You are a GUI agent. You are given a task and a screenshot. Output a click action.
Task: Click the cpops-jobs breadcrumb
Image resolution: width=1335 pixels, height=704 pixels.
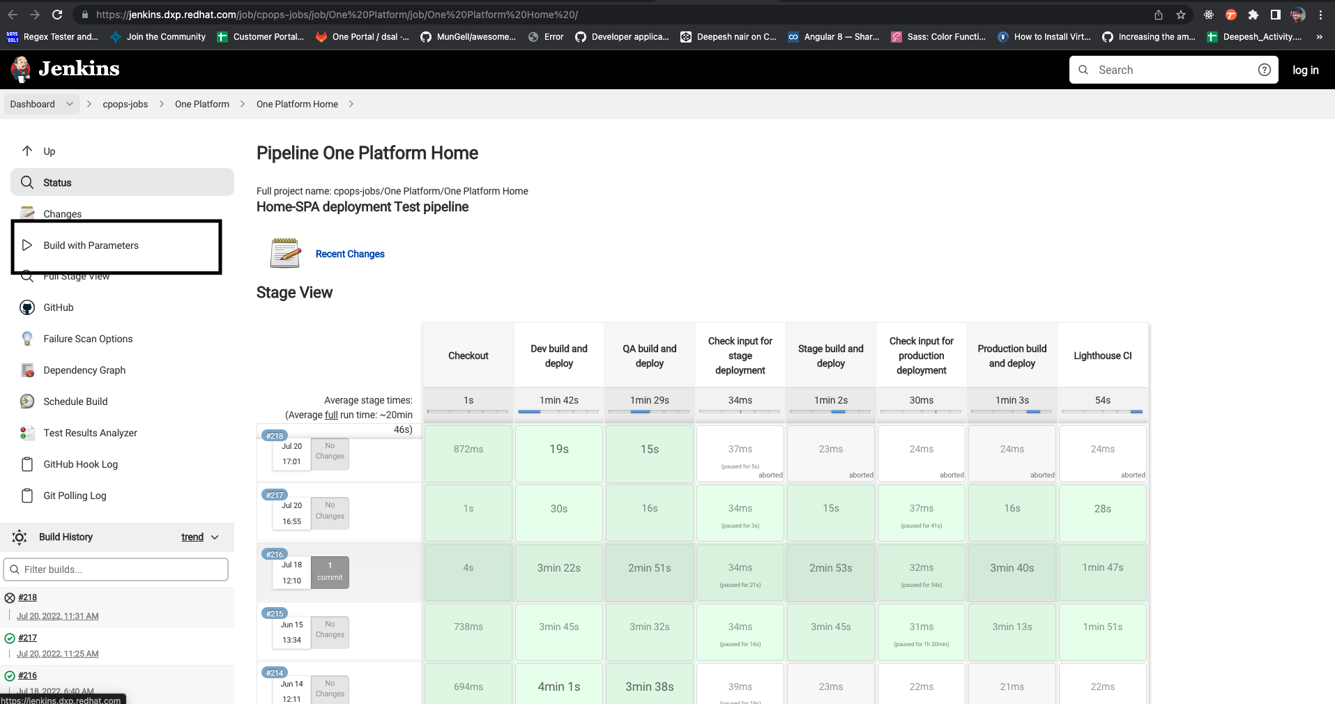pos(125,104)
